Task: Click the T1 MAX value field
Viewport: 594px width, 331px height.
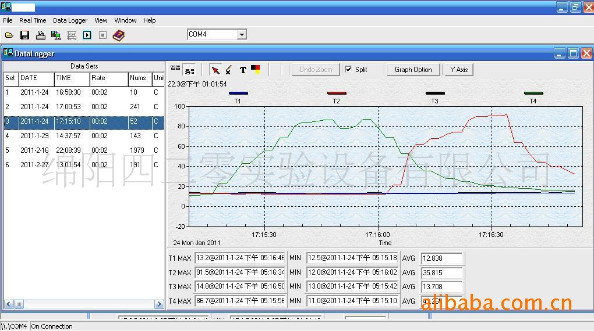Action: (240, 258)
